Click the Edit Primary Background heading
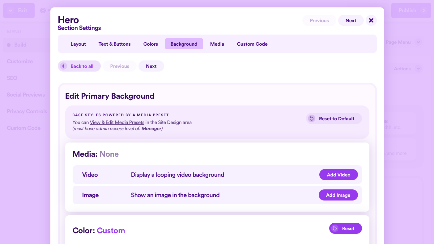The image size is (434, 244). tap(110, 96)
